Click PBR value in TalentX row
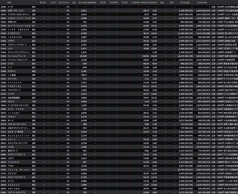Image resolution: width=238 pixels, height=194 pixels. click(x=154, y=83)
